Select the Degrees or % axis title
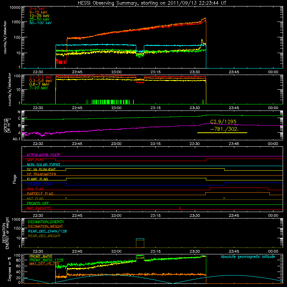Screen dimensions: 287x287 point(9,269)
